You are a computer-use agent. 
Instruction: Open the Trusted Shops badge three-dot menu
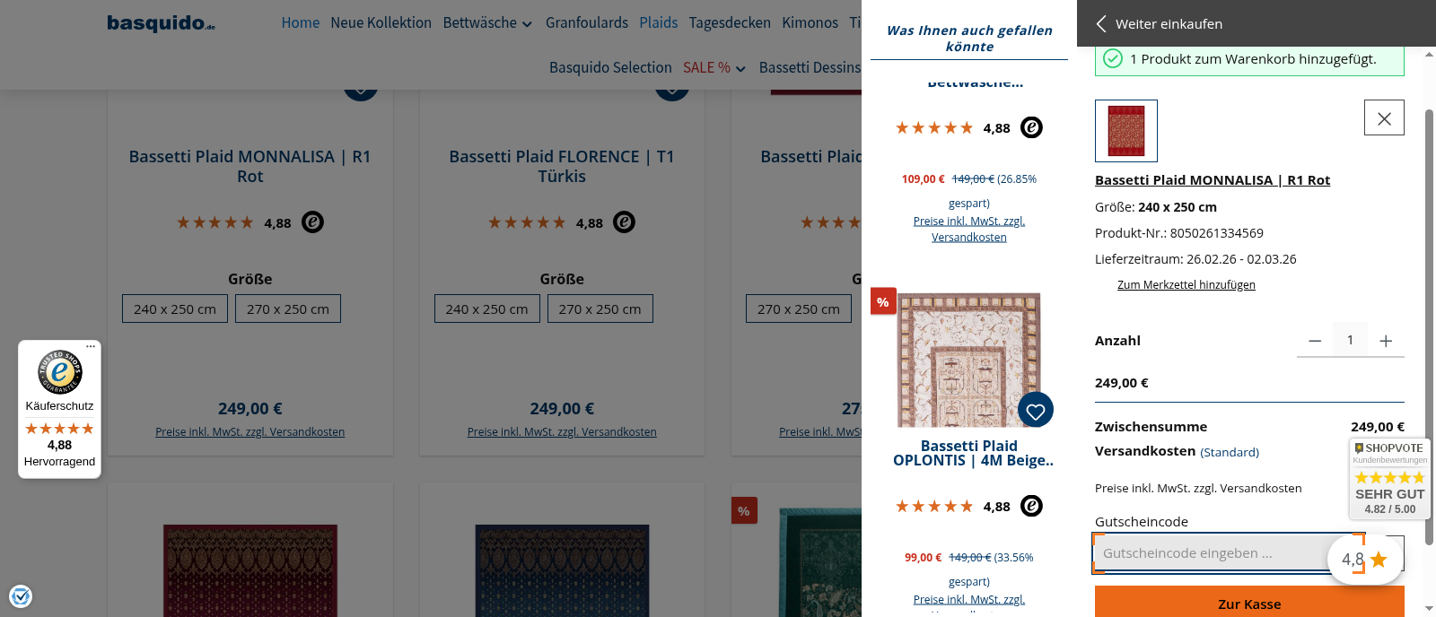pyautogui.click(x=91, y=346)
